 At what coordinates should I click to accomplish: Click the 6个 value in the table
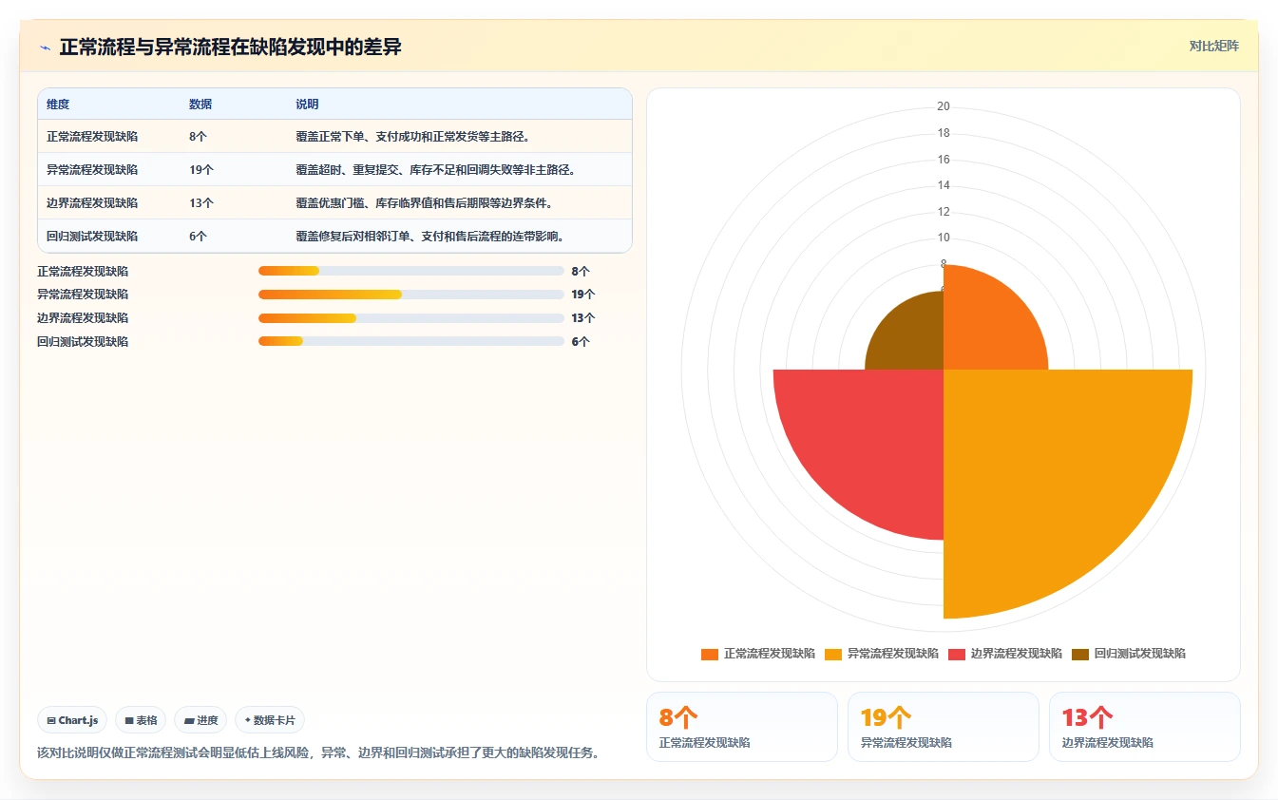pyautogui.click(x=198, y=237)
